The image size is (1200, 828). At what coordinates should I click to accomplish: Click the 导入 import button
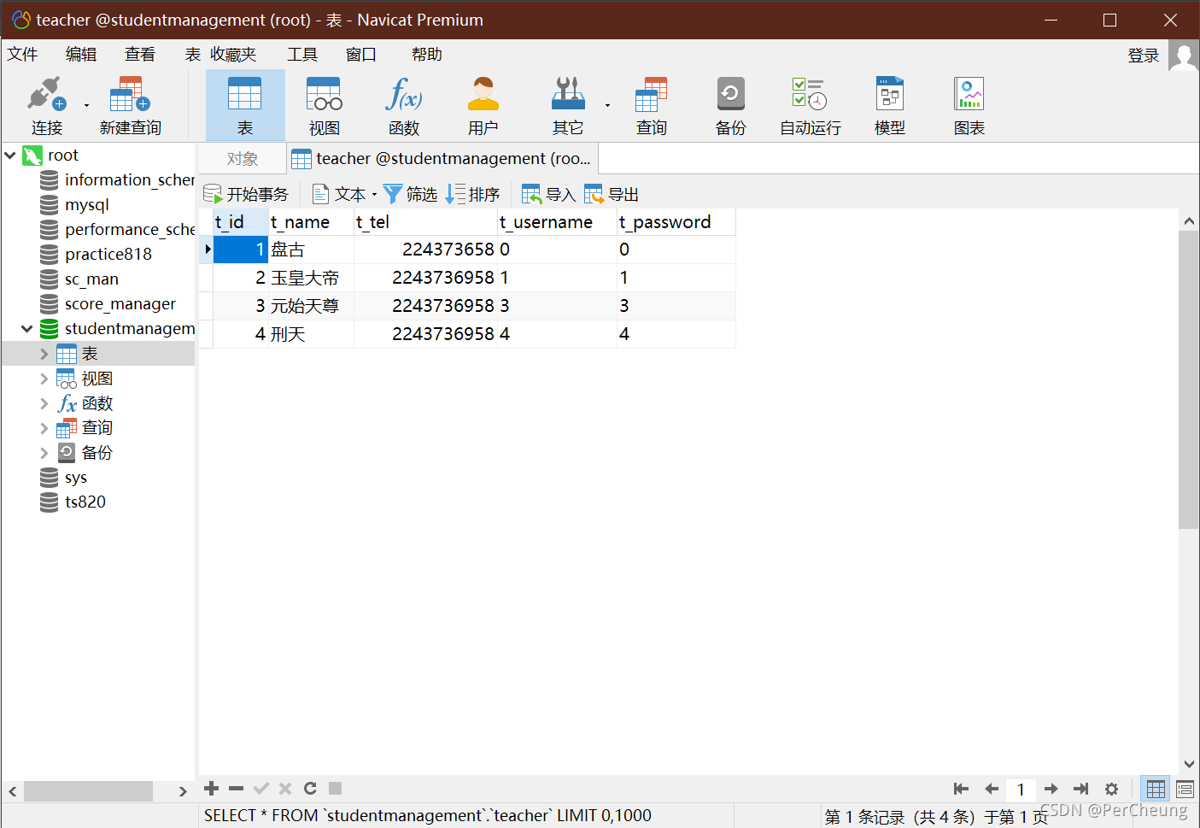pos(549,195)
